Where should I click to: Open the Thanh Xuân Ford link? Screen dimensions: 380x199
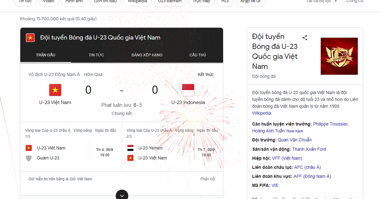pos(309,149)
